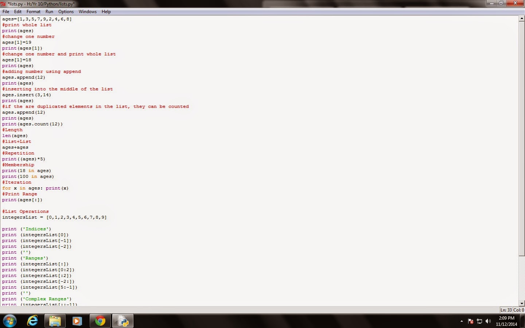Close the lists.py window
Screen dimensions: 525x328
click(515, 3)
